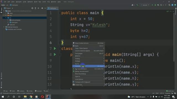Open Project panel settings gear

point(42,8)
